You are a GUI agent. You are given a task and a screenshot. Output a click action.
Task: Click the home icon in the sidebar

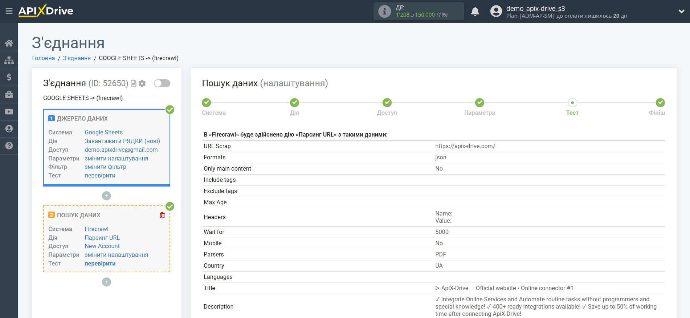click(9, 43)
